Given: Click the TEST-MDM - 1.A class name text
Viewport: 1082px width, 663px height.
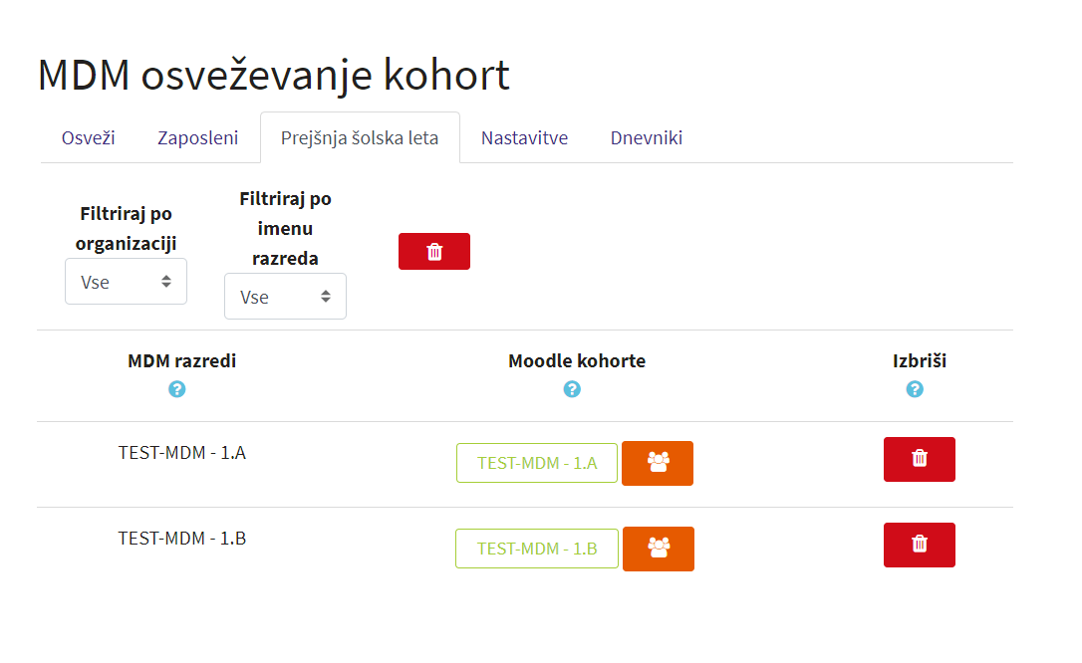Looking at the screenshot, I should pos(182,453).
